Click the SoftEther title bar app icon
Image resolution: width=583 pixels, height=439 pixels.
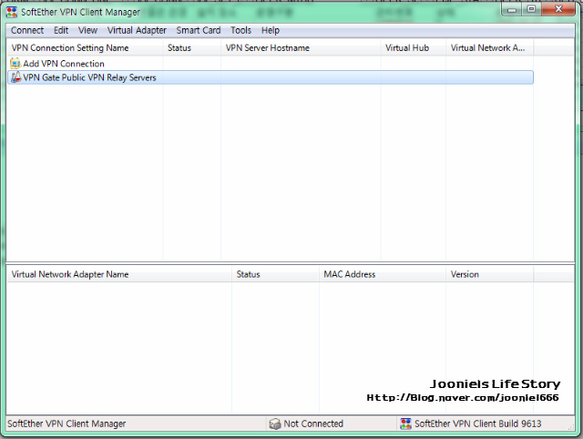12,12
